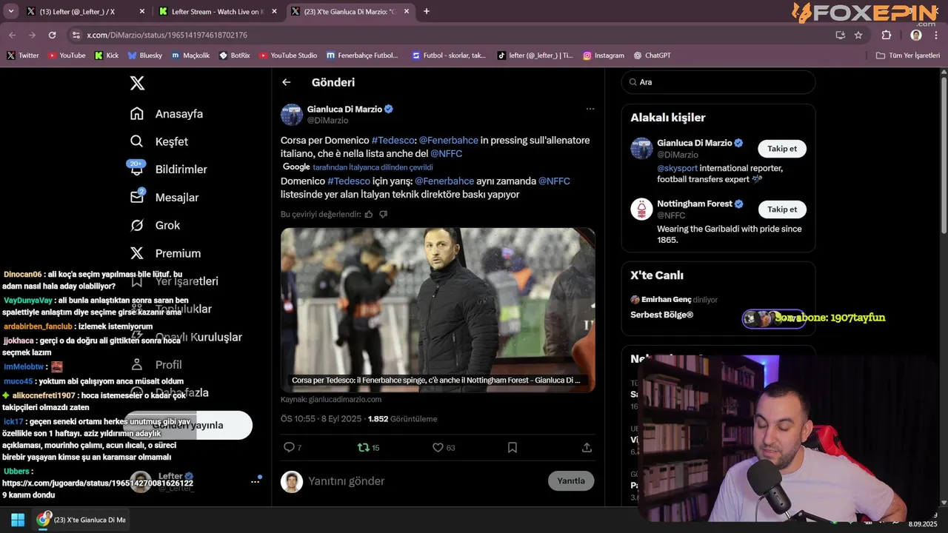Close the Gianluca Di Marzio tab
Screen dimensions: 948x533
[407, 11]
